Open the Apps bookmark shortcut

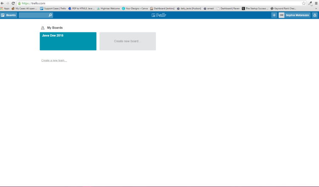pyautogui.click(x=5, y=8)
